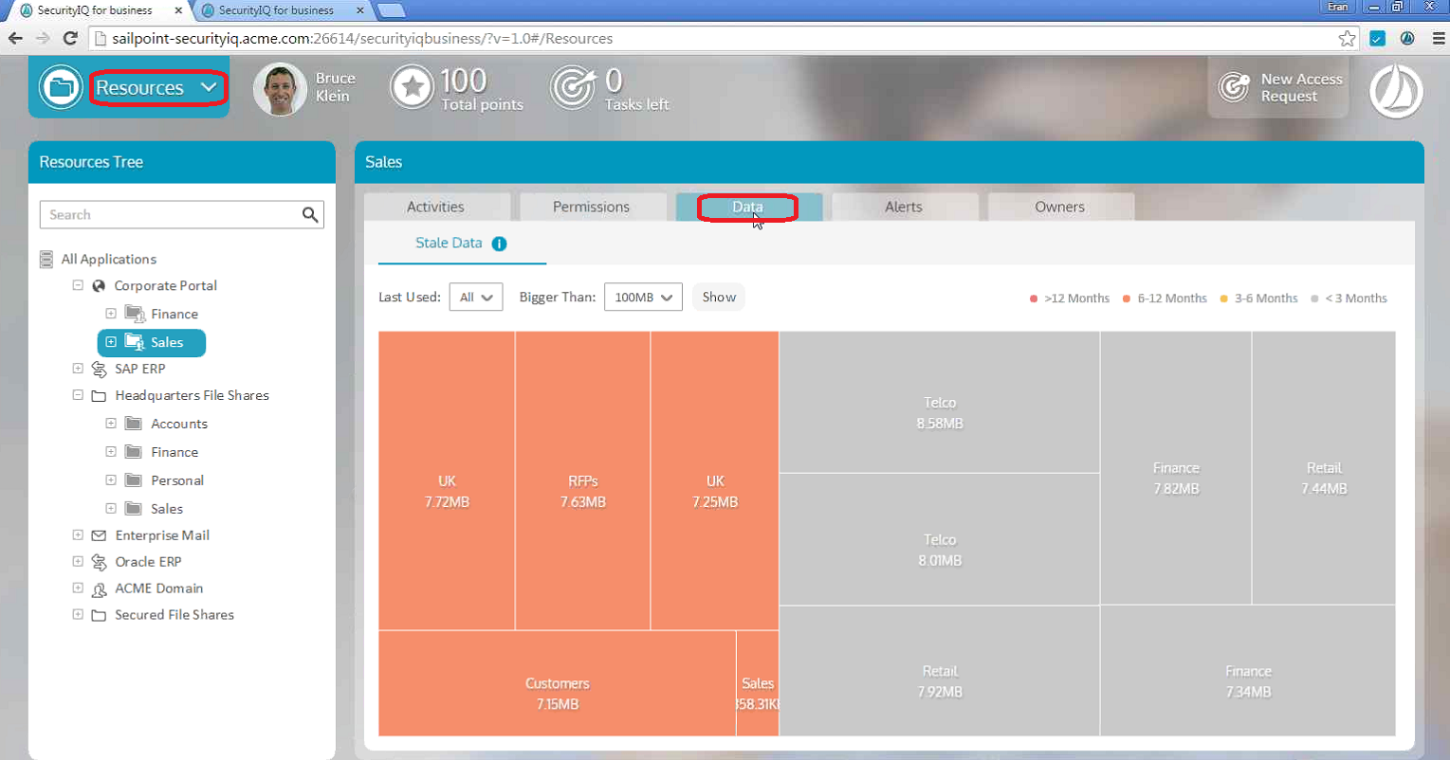Bookmark the page with the star icon
The image size is (1450, 760).
(1348, 38)
